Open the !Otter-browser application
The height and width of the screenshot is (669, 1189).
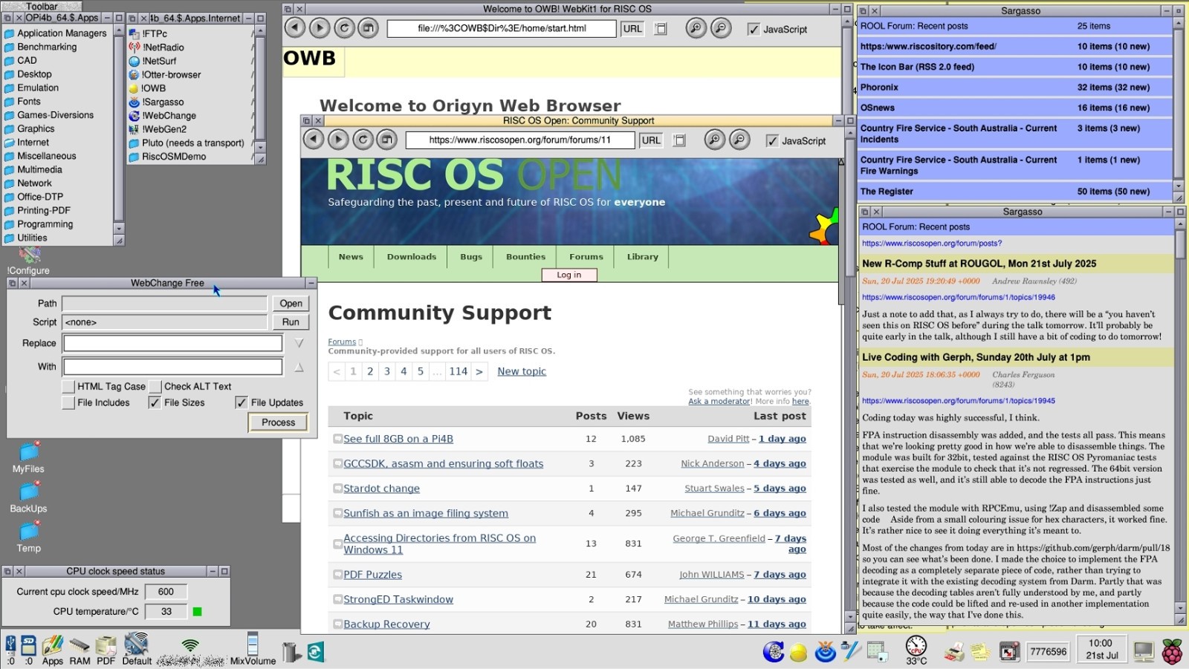coord(164,74)
